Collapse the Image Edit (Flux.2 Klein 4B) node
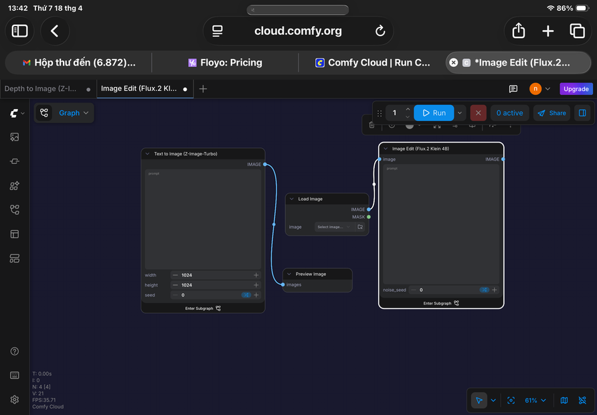The width and height of the screenshot is (597, 415). [386, 149]
